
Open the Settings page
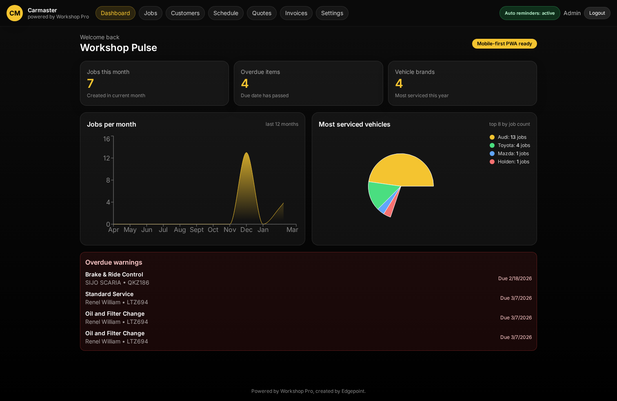(332, 13)
